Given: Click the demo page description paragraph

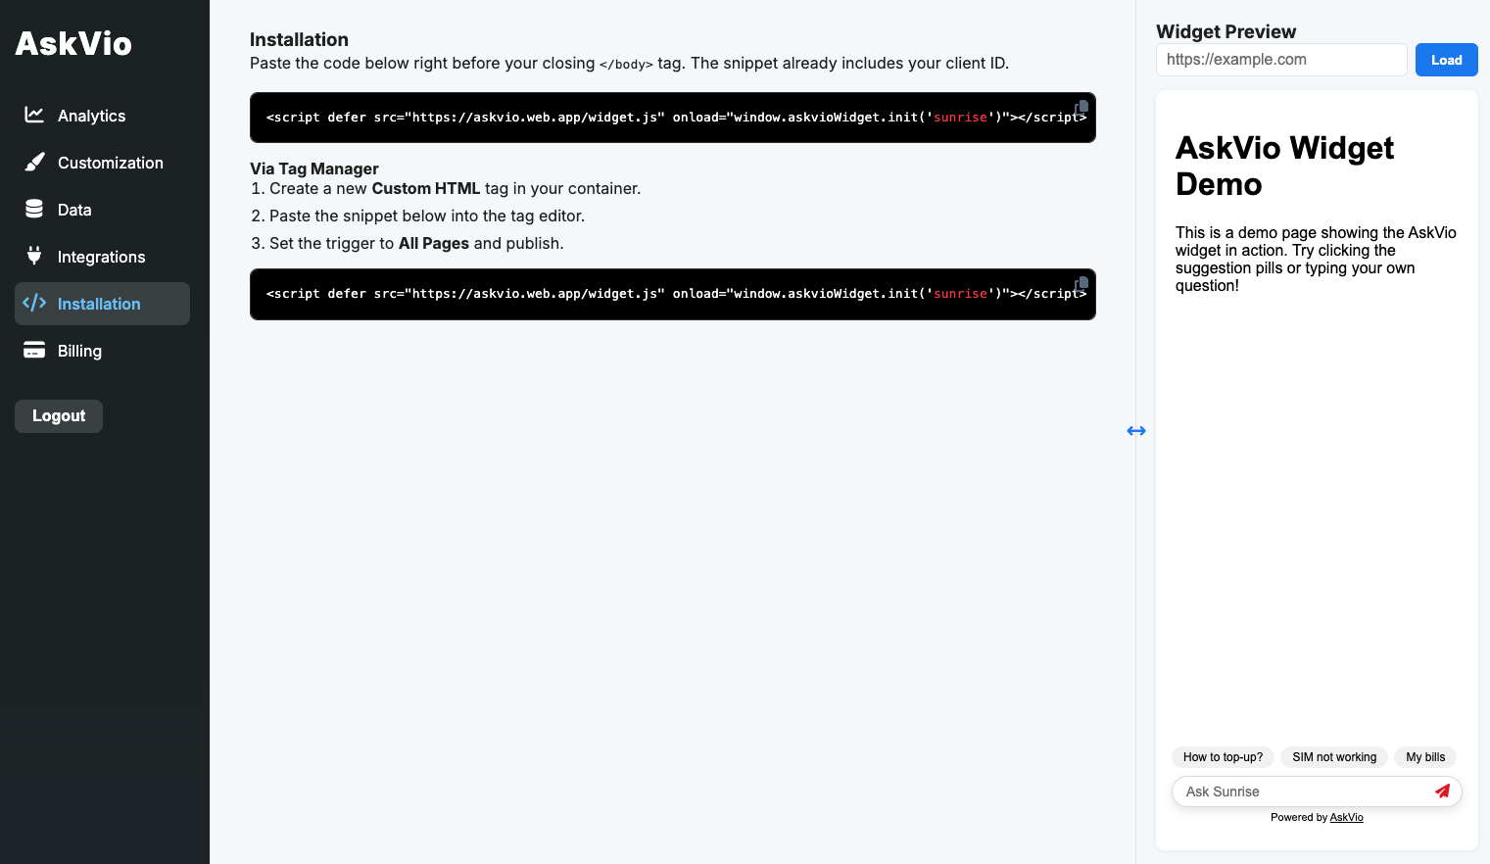Looking at the screenshot, I should pos(1316,259).
